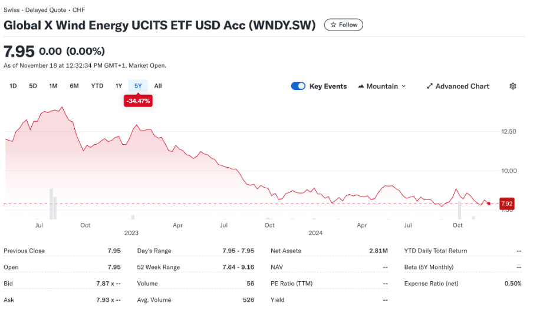Select the active 5Y range tab

coord(138,86)
